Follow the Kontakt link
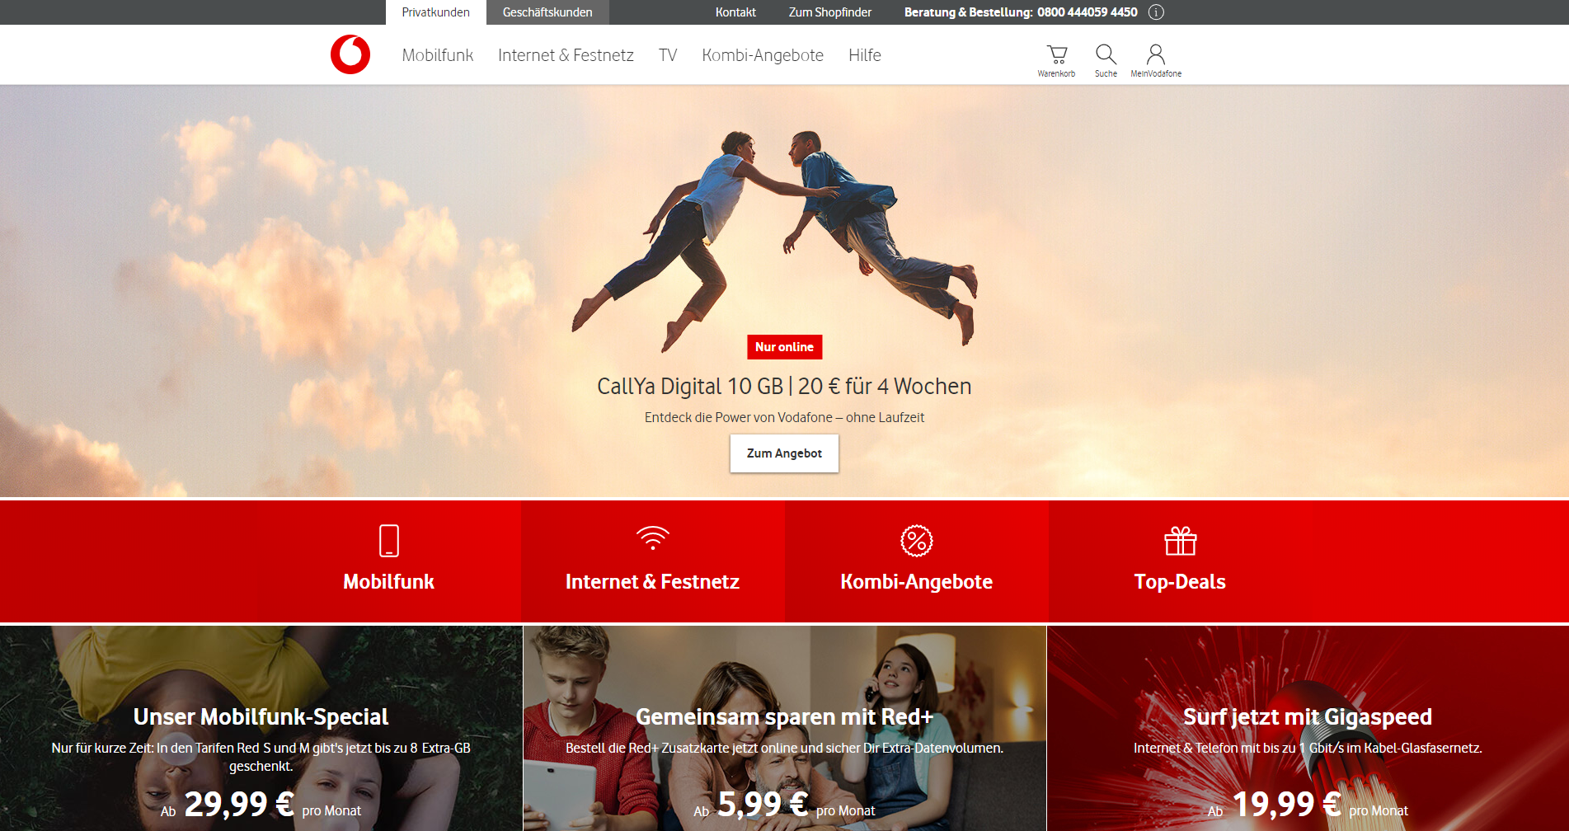 click(x=735, y=12)
